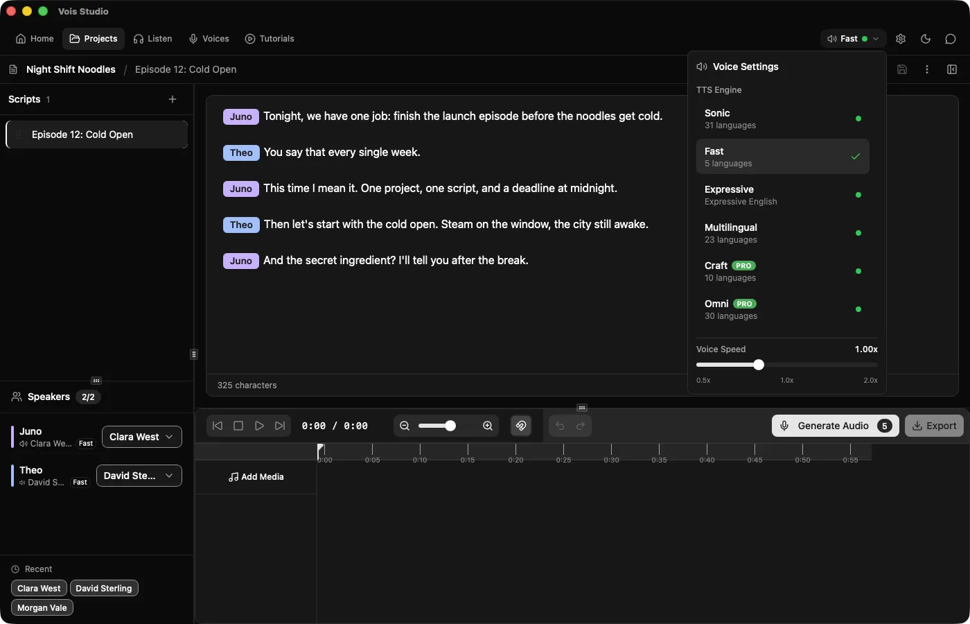Image resolution: width=970 pixels, height=624 pixels.
Task: Click the redo arrow
Action: [581, 426]
